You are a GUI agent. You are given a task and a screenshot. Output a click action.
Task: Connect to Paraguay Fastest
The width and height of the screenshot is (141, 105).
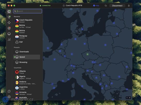pyautogui.click(x=27, y=37)
